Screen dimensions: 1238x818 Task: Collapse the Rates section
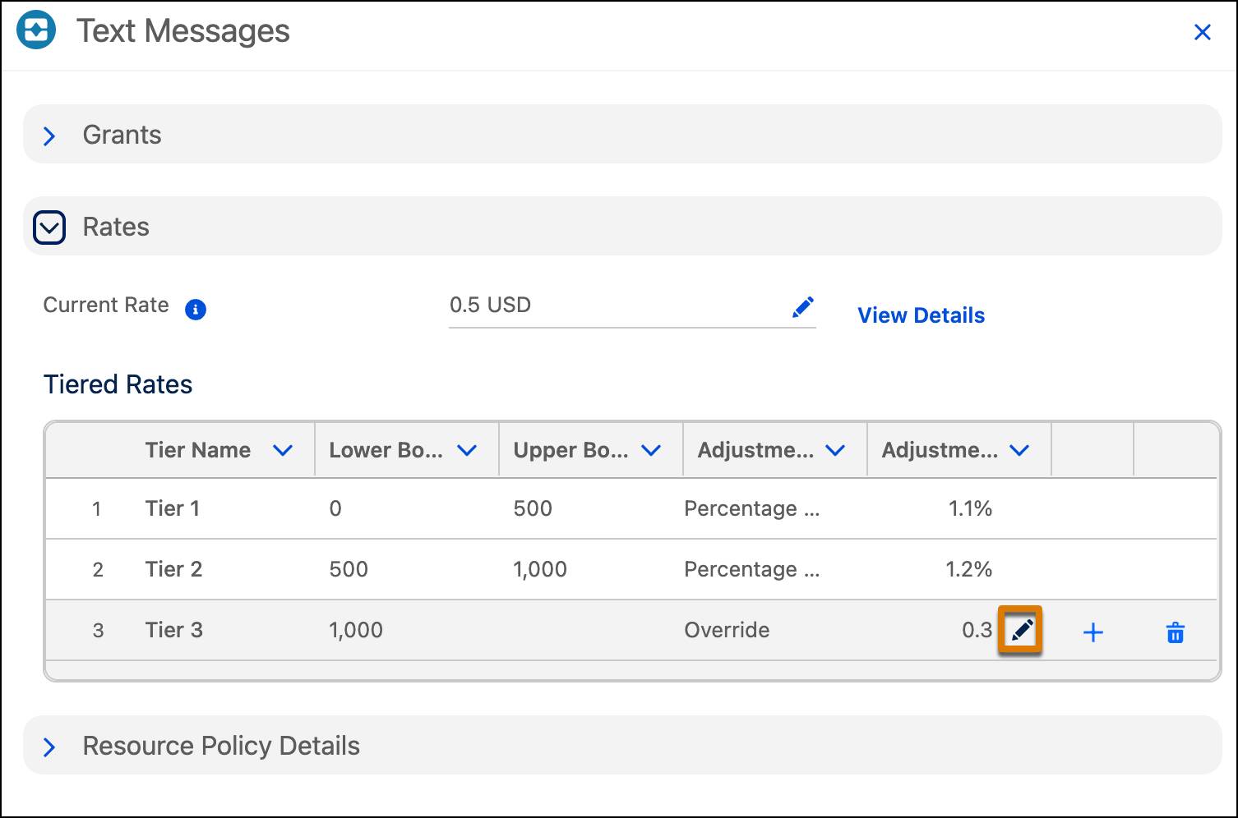click(x=49, y=227)
